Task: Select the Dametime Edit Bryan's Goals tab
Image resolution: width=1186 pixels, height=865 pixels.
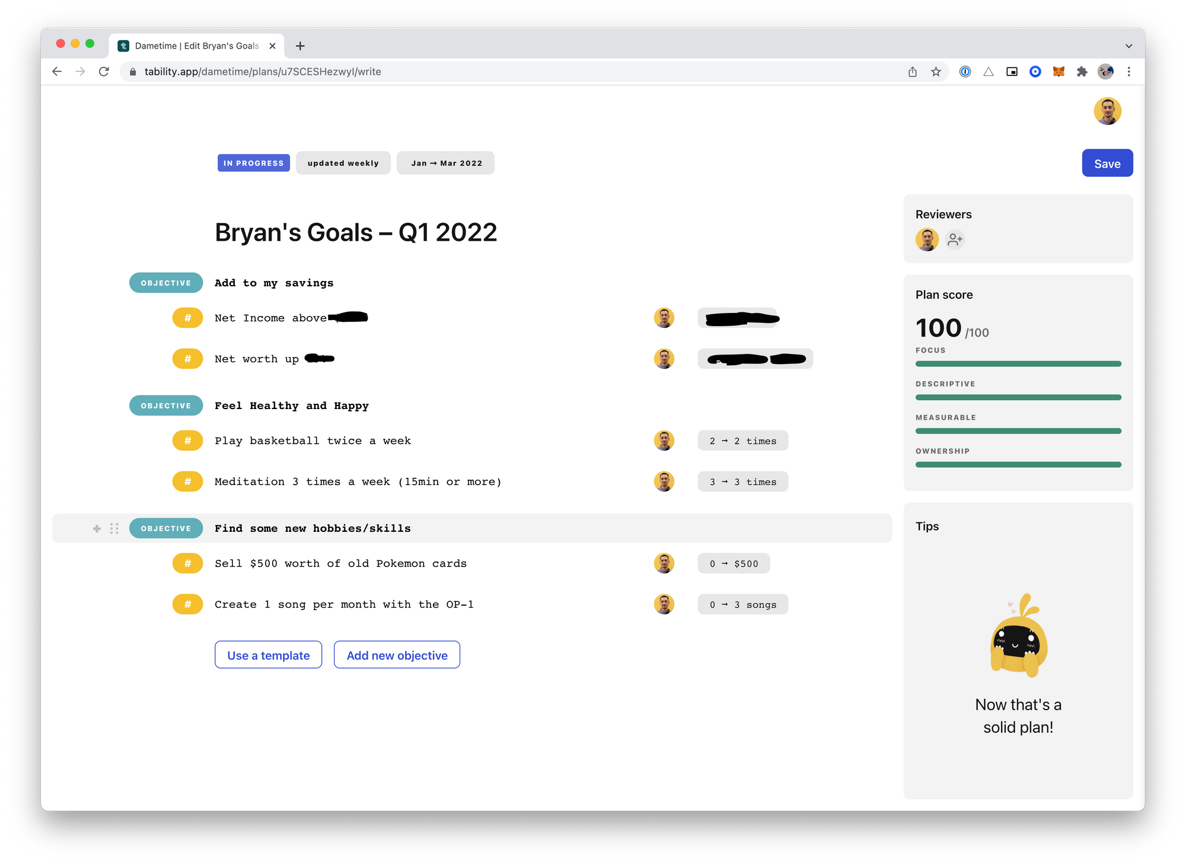Action: pos(196,46)
